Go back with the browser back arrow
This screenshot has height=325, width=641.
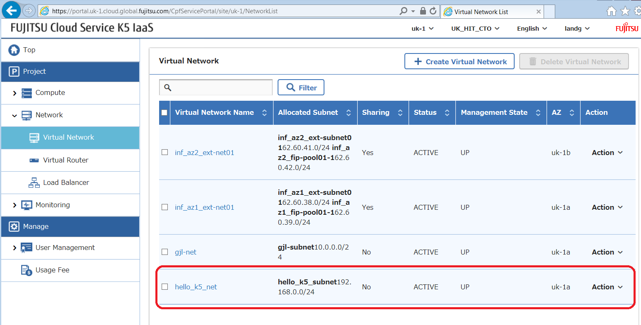11,10
